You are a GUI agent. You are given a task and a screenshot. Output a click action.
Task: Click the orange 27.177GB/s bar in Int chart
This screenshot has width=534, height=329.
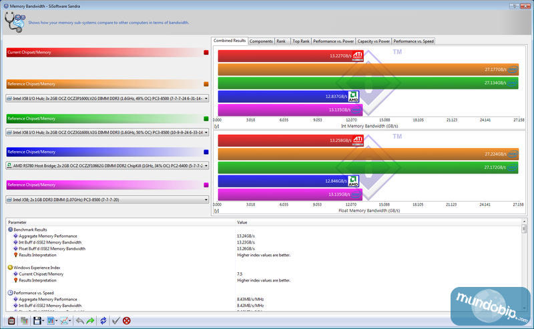(x=368, y=69)
